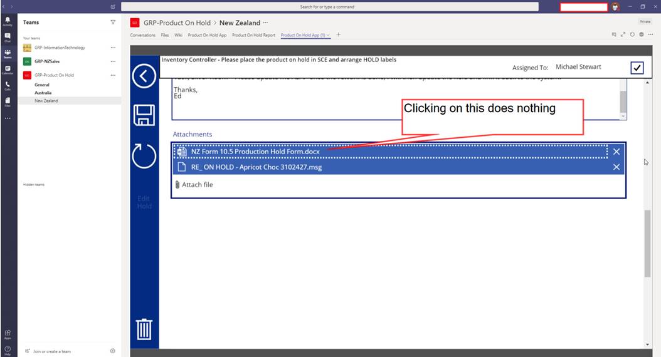Open the tab conversation icon at top right
The width and height of the screenshot is (661, 357).
614,34
